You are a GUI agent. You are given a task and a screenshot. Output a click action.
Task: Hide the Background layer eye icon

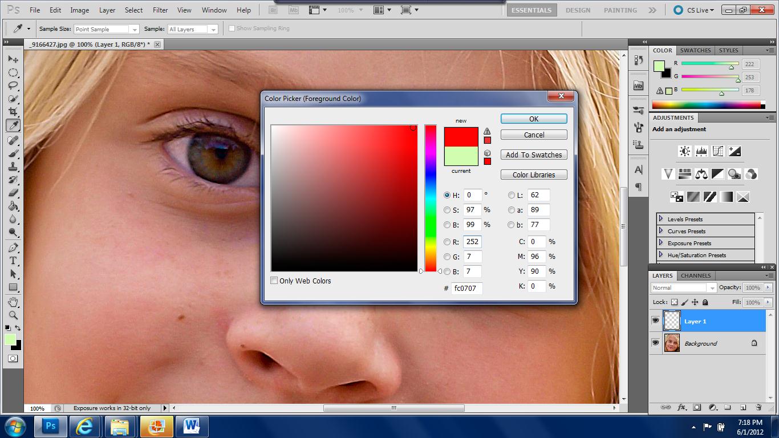(x=655, y=343)
